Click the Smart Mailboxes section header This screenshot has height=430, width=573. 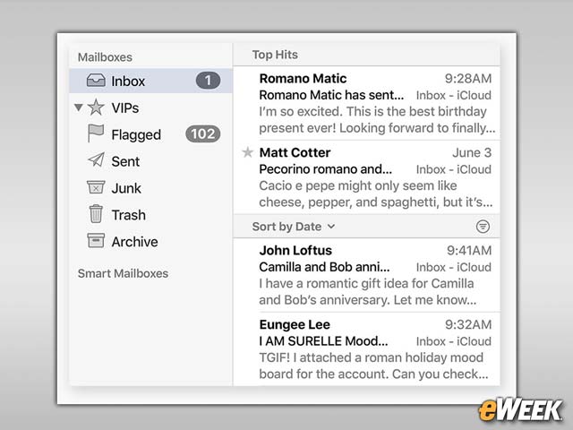123,273
